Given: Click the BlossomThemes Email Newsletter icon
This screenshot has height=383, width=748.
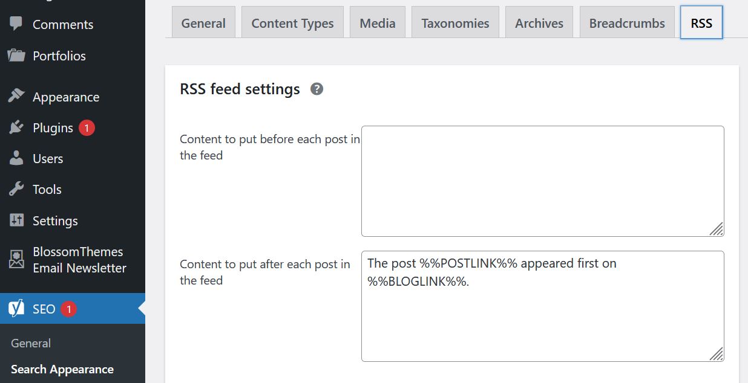Looking at the screenshot, I should pyautogui.click(x=16, y=260).
